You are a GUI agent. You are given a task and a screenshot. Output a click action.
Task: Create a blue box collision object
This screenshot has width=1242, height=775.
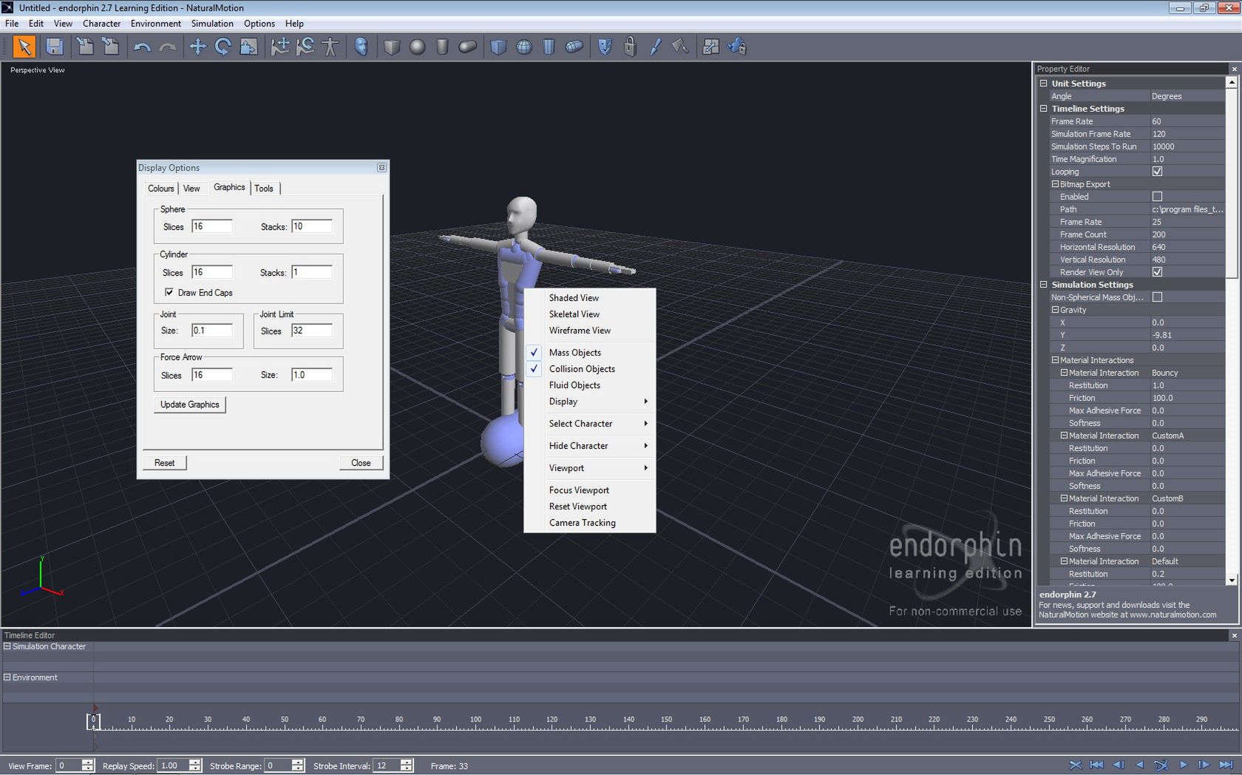(498, 47)
